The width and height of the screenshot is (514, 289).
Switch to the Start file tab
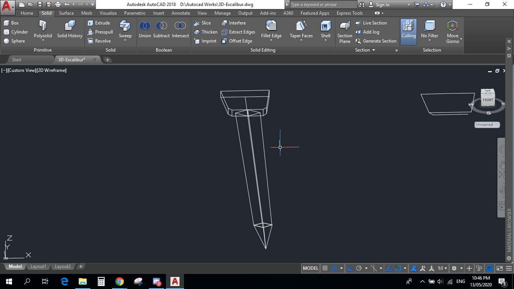(x=17, y=60)
